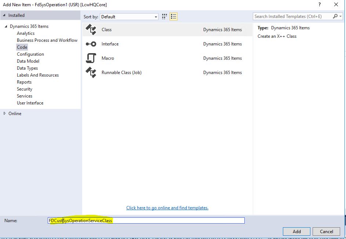
Task: Collapse the Installed section
Action: pos(4,15)
